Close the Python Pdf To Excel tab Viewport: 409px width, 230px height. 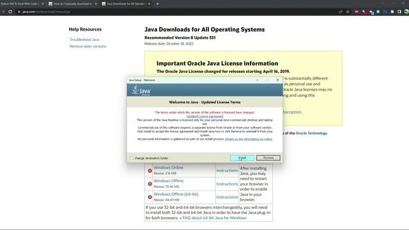[x=43, y=4]
